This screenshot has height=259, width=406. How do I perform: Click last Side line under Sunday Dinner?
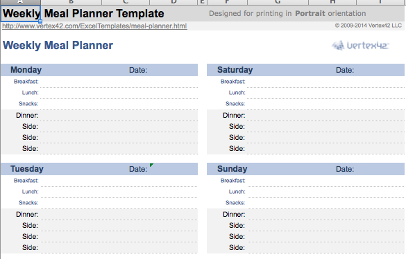pyautogui.click(x=325, y=248)
